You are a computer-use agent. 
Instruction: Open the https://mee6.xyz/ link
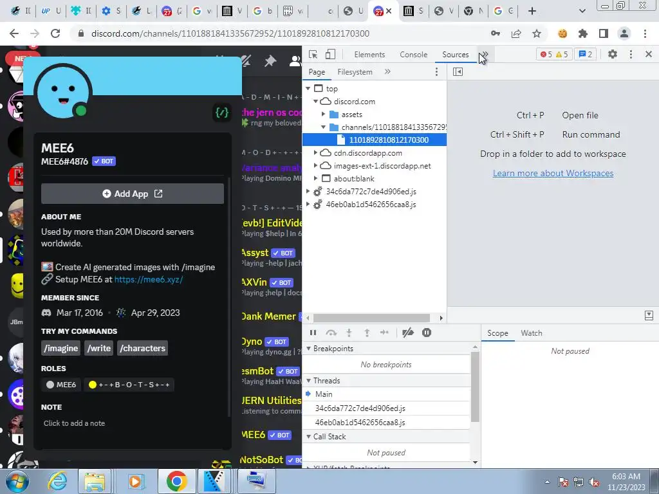(149, 279)
